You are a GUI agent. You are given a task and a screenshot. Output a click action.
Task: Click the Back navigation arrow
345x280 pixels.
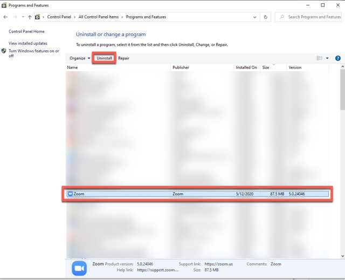5,17
